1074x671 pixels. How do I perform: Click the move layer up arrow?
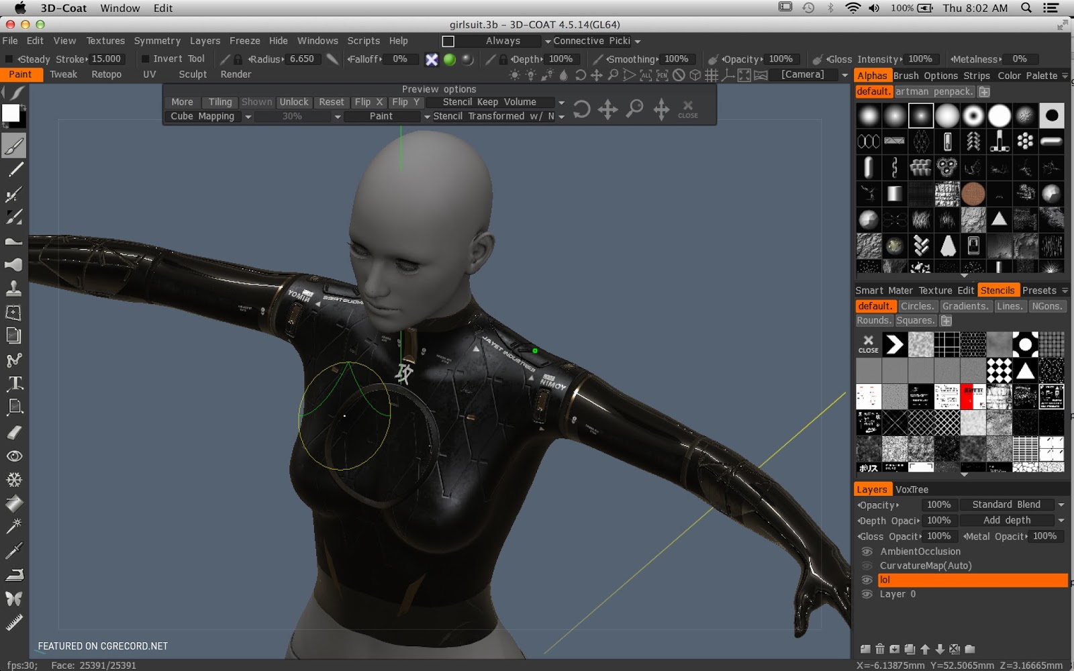click(x=925, y=649)
